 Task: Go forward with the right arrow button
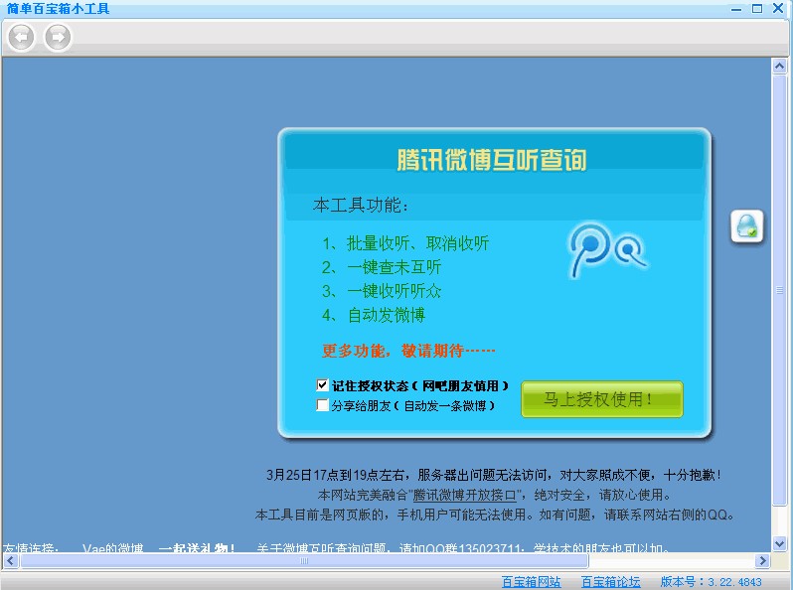click(x=58, y=37)
